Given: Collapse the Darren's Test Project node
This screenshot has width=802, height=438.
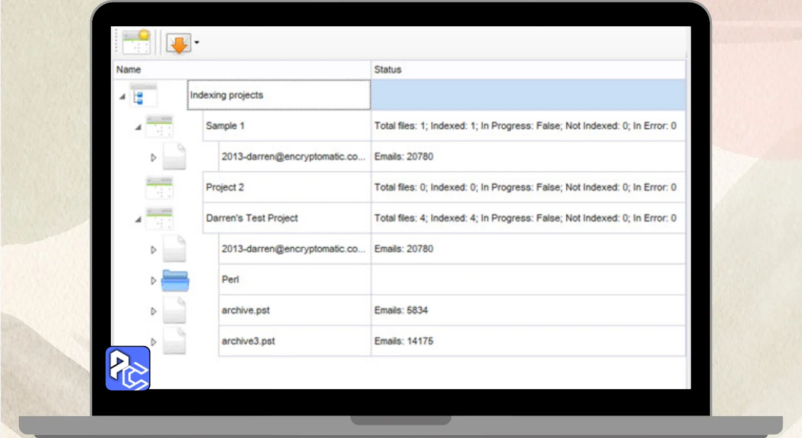Looking at the screenshot, I should pos(138,220).
